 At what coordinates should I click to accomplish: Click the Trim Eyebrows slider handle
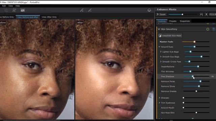tap(183, 103)
